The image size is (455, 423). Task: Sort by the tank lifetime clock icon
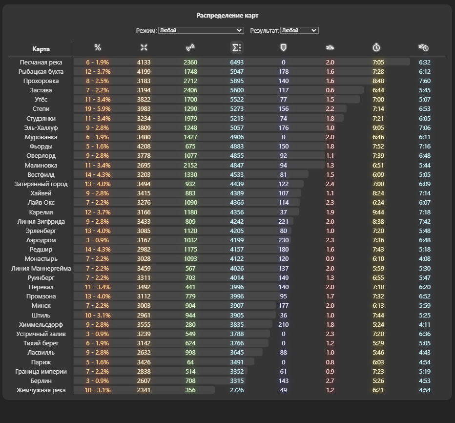pyautogui.click(x=423, y=47)
